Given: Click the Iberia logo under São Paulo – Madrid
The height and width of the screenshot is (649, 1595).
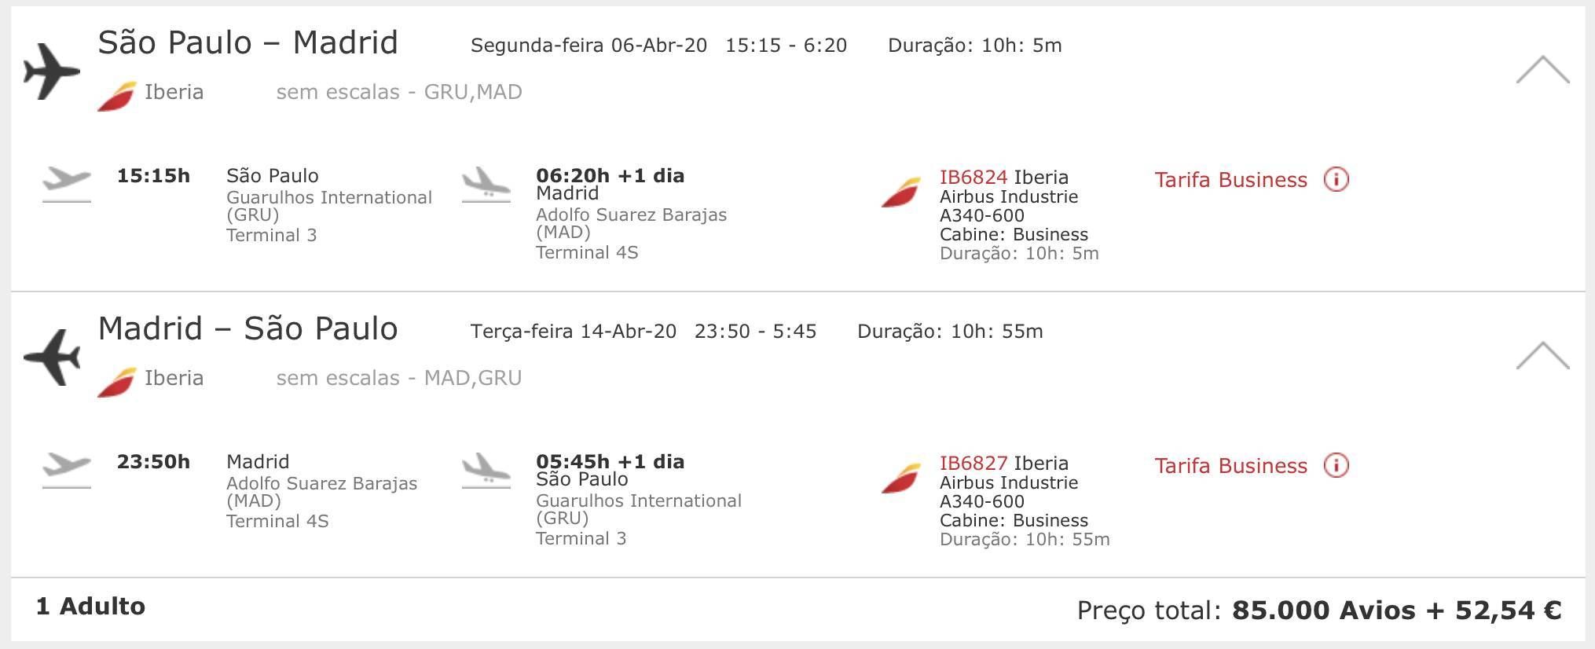Looking at the screenshot, I should [x=116, y=97].
